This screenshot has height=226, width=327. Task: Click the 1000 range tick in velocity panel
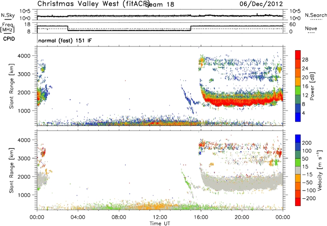[24, 195]
